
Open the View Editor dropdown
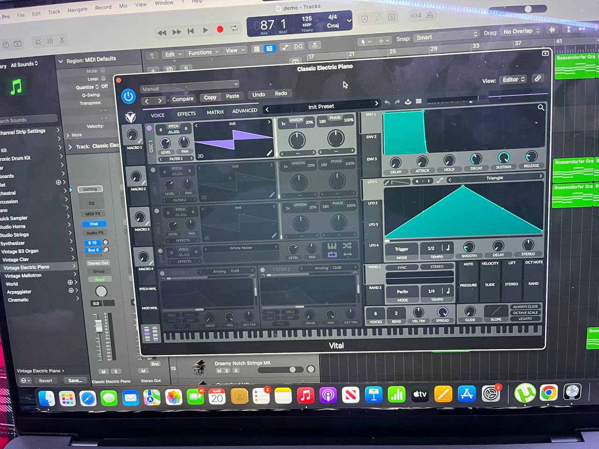coord(513,80)
